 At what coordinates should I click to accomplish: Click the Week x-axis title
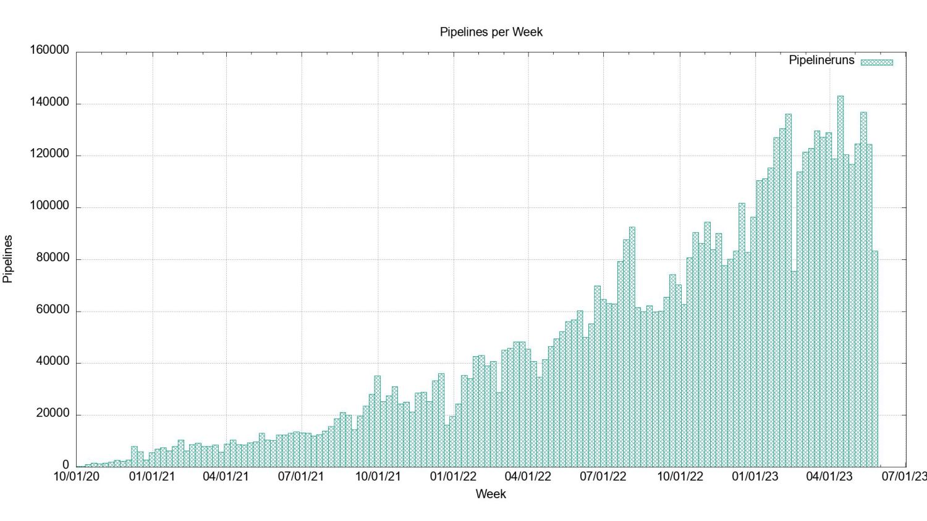coord(491,494)
